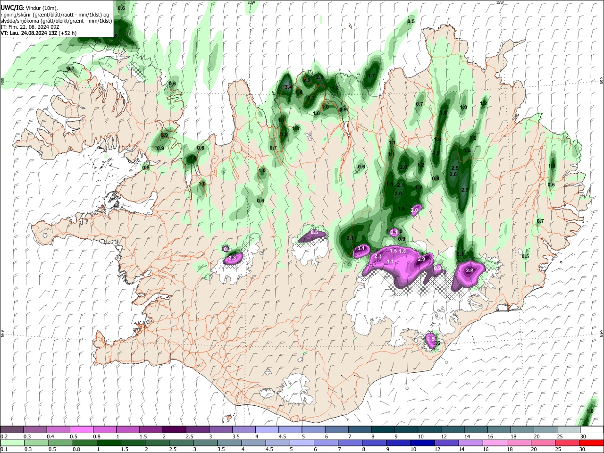The height and width of the screenshot is (453, 604).
Task: Click the 'UWC/IG: Vindur (10m)' title text
Action: coord(29,8)
